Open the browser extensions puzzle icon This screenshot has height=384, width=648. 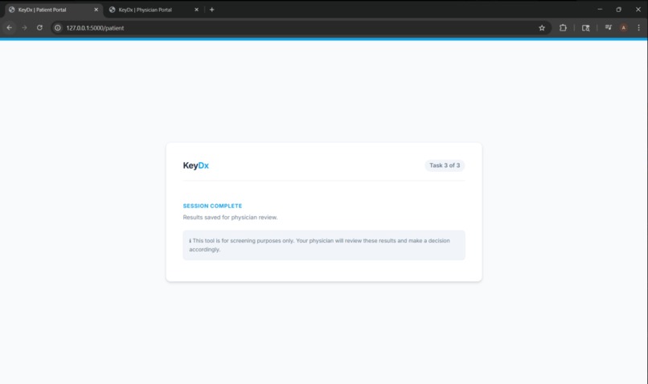pos(563,27)
